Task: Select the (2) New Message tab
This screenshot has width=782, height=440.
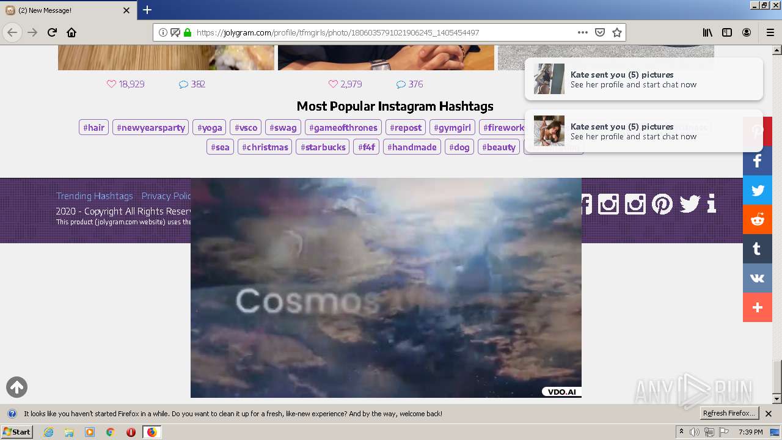Action: coord(68,10)
